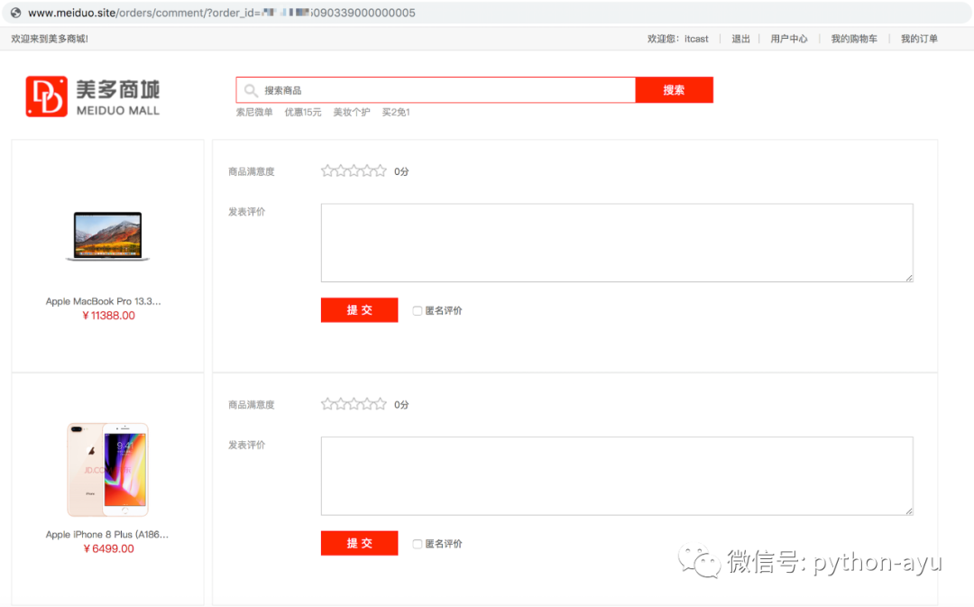Rate MacBook Pro with third star
Viewport: 974px width, 607px height.
[354, 170]
